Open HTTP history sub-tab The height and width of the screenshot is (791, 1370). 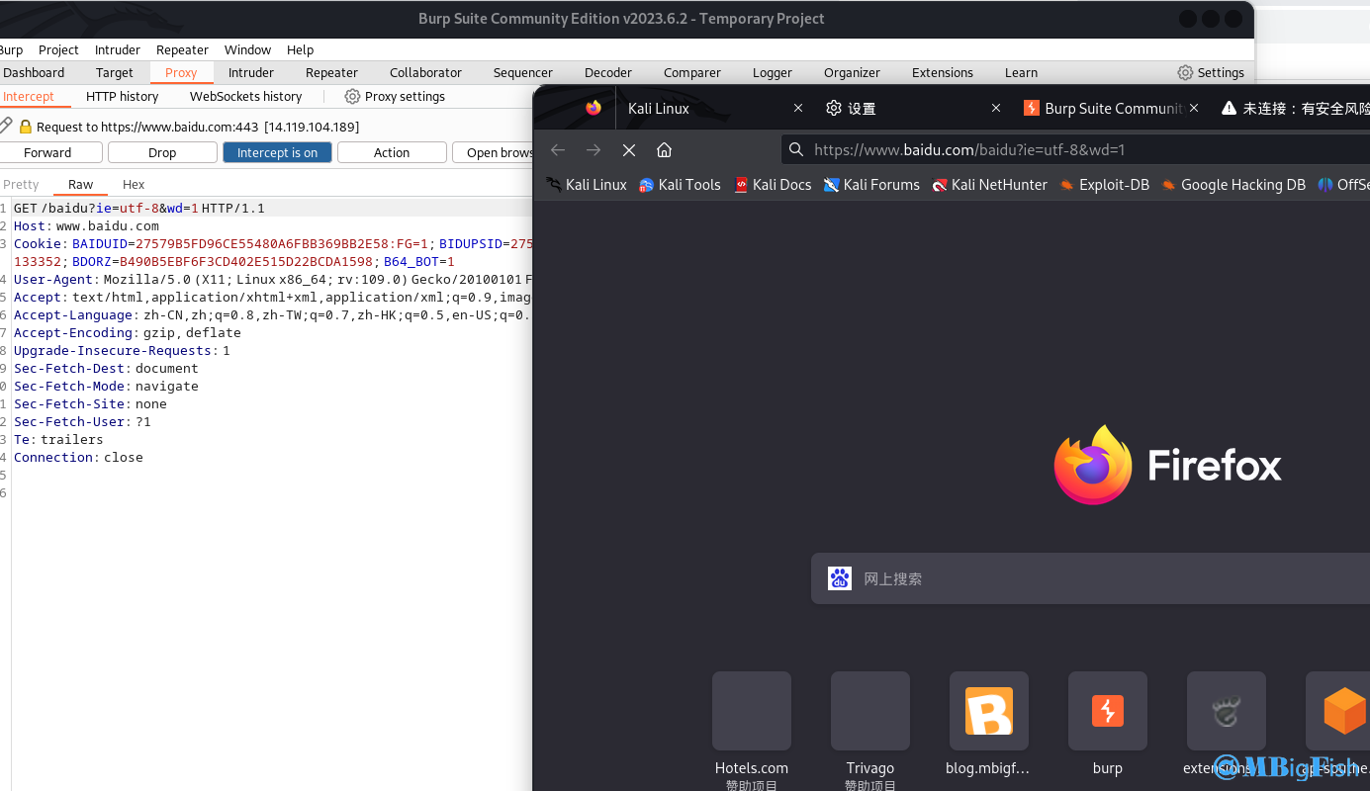click(x=122, y=96)
